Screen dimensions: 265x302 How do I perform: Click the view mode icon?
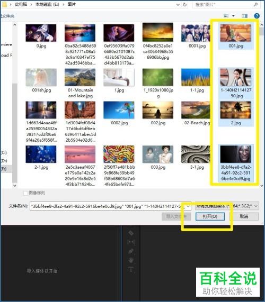[x=226, y=16]
